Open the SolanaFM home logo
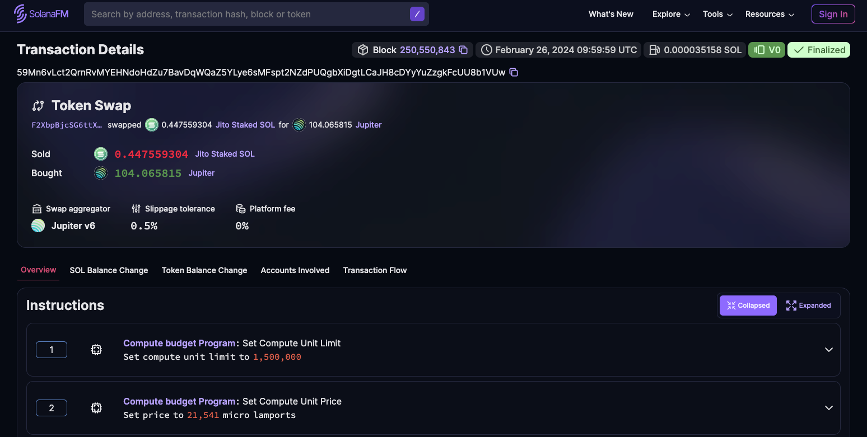The height and width of the screenshot is (437, 867). coord(41,14)
